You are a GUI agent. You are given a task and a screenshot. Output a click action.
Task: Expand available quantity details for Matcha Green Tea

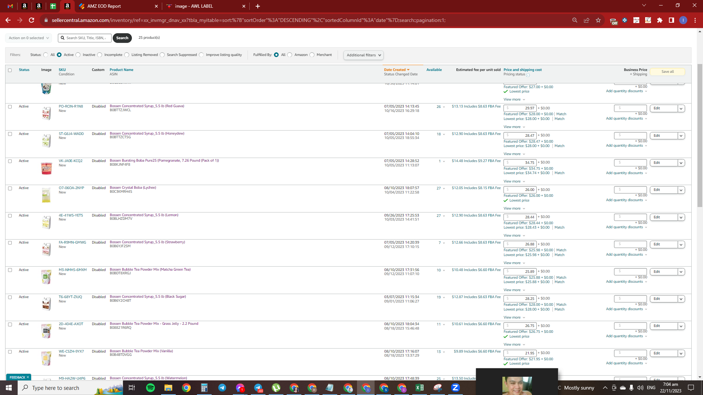444,270
